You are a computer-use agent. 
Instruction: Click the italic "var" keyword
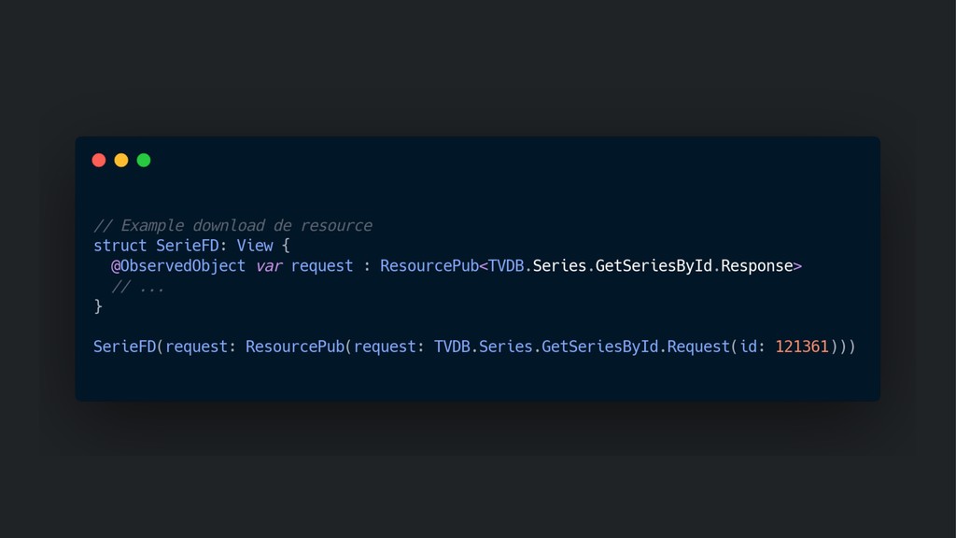[269, 266]
